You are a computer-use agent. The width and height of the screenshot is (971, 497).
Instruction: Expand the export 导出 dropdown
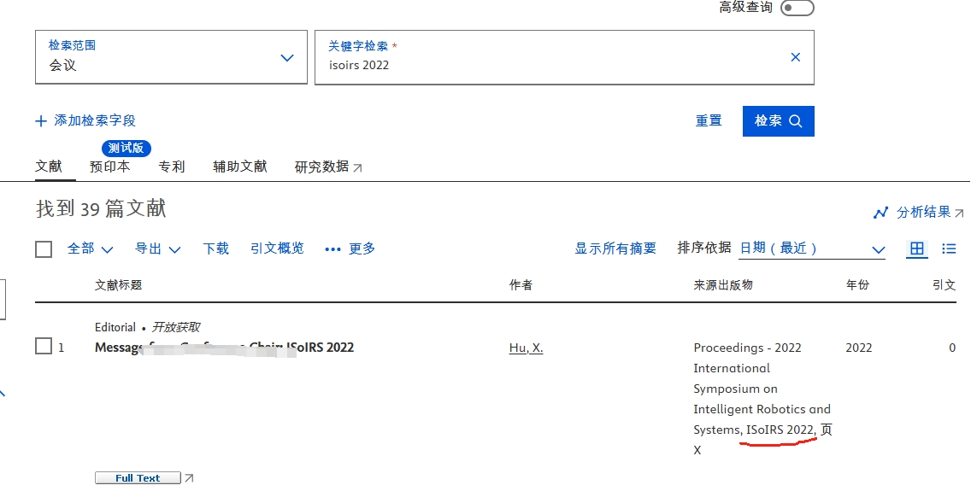tap(158, 248)
